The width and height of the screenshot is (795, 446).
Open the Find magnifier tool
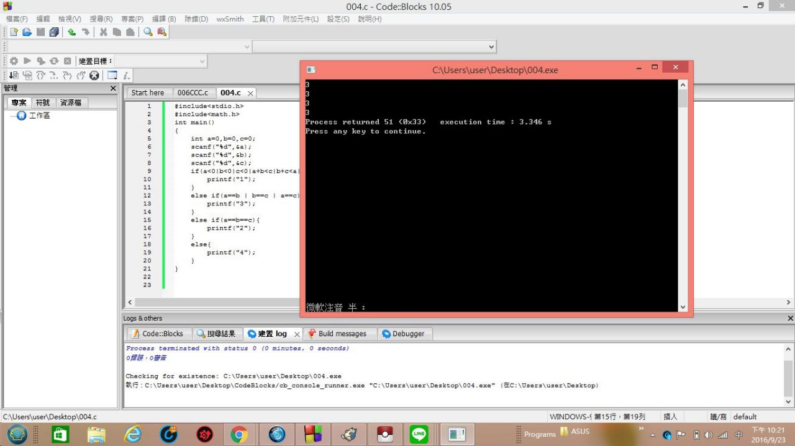pyautogui.click(x=148, y=32)
